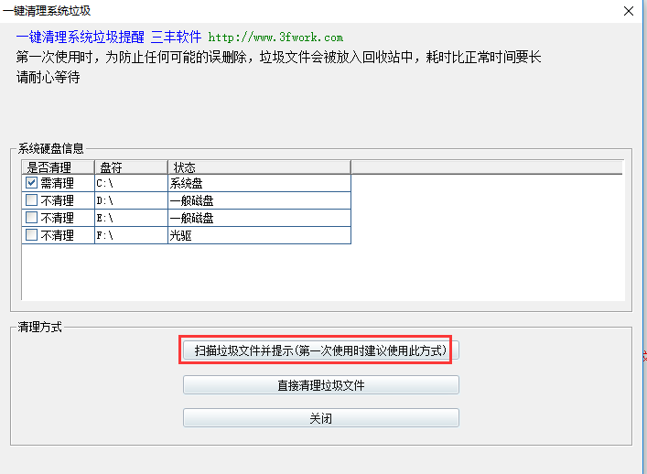The height and width of the screenshot is (474, 647).
Task: Select the F:\ drive letter cell
Action: pos(131,235)
